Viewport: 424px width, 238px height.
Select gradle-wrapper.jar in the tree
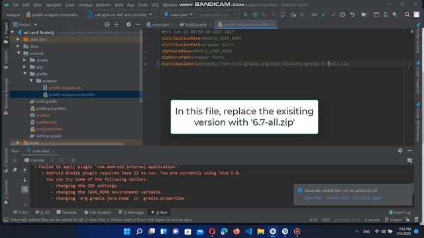(x=65, y=88)
